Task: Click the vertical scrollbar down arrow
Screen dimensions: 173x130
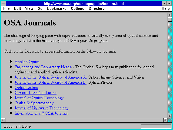Action: pos(170,116)
